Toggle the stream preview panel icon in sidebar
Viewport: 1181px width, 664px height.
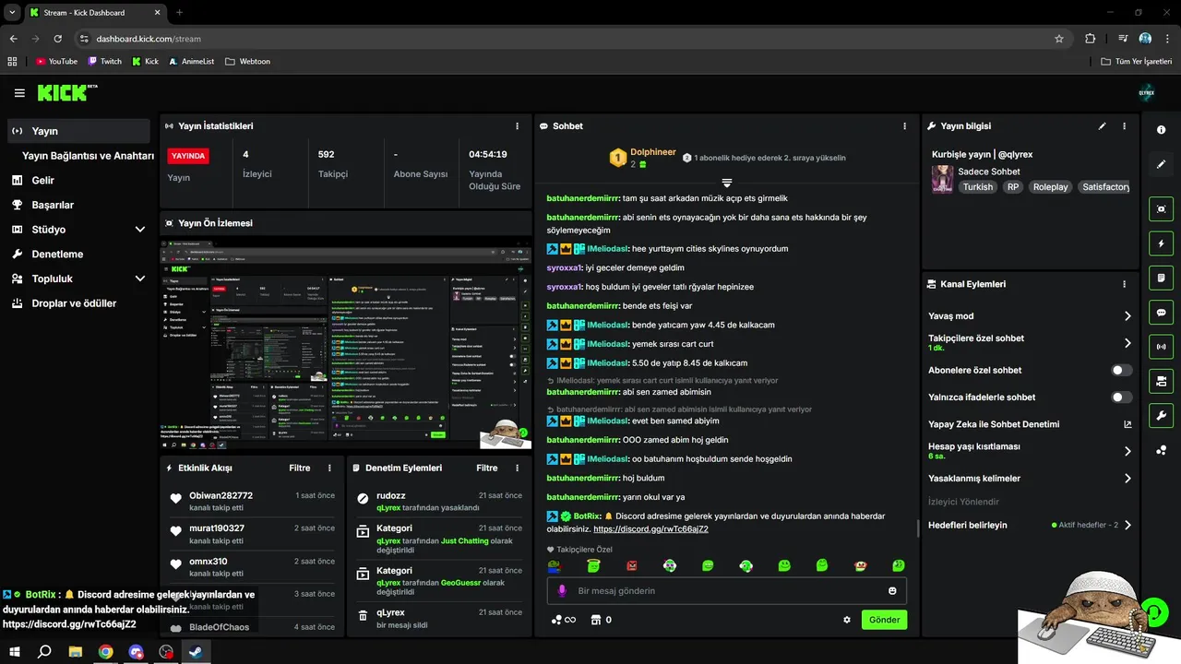click(x=1161, y=209)
